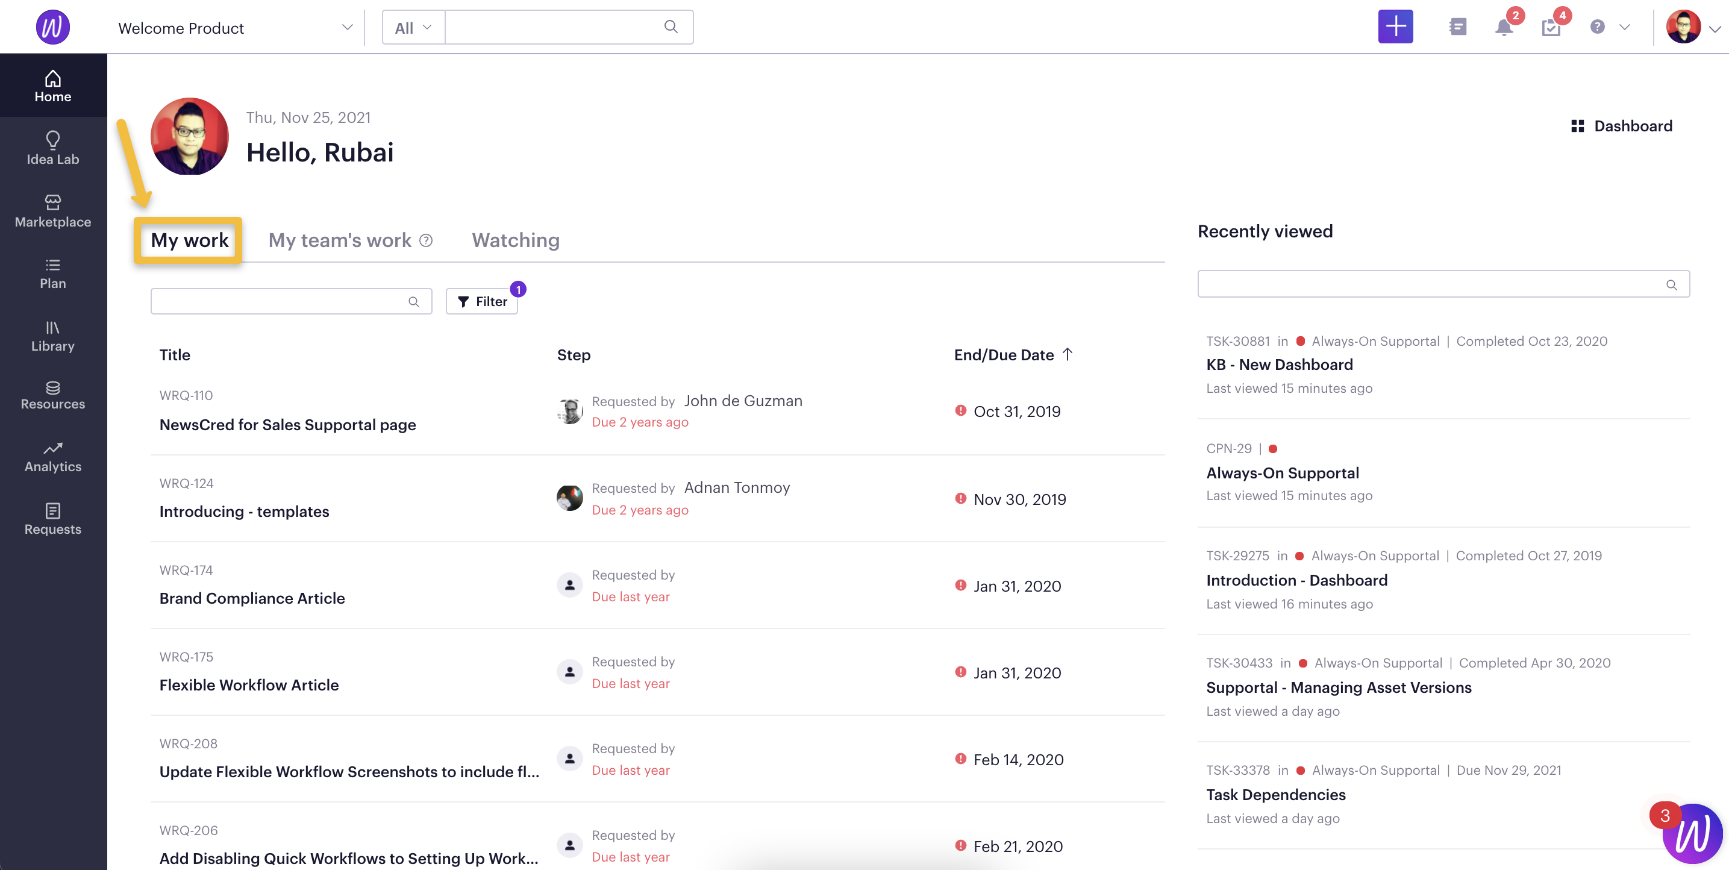1729x870 pixels.
Task: Open Update Flexible Workflow Screenshots request
Action: click(349, 771)
